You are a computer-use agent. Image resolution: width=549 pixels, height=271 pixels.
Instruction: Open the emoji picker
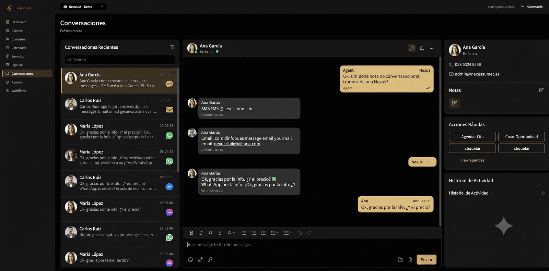(x=190, y=260)
